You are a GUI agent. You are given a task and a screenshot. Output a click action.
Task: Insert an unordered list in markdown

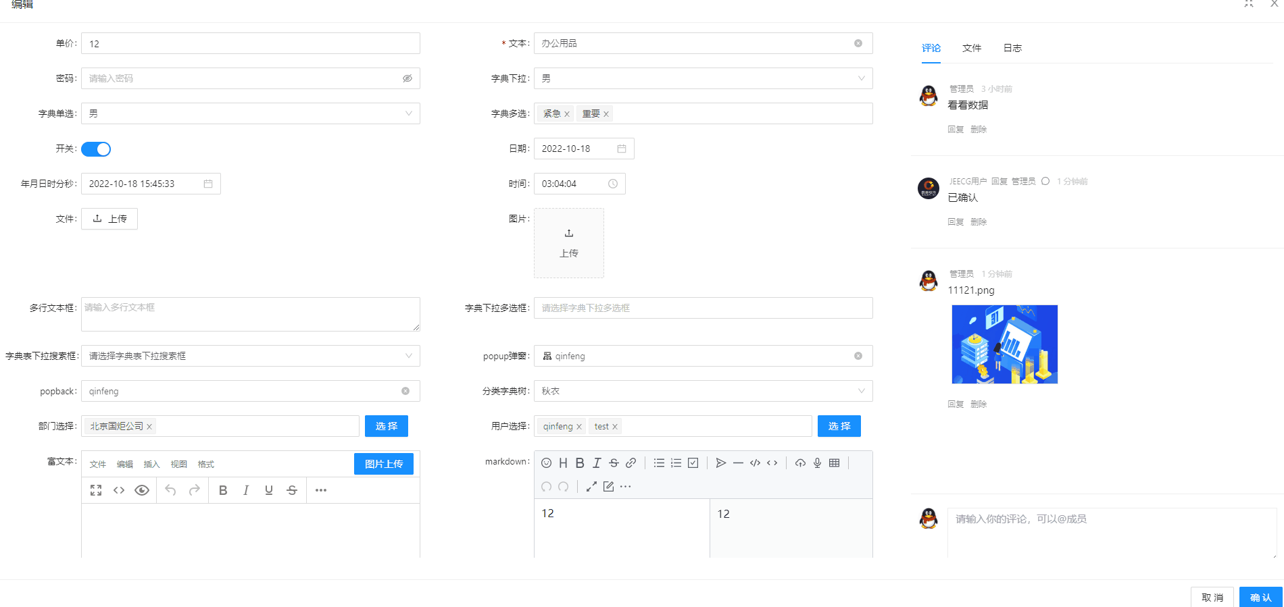[659, 463]
